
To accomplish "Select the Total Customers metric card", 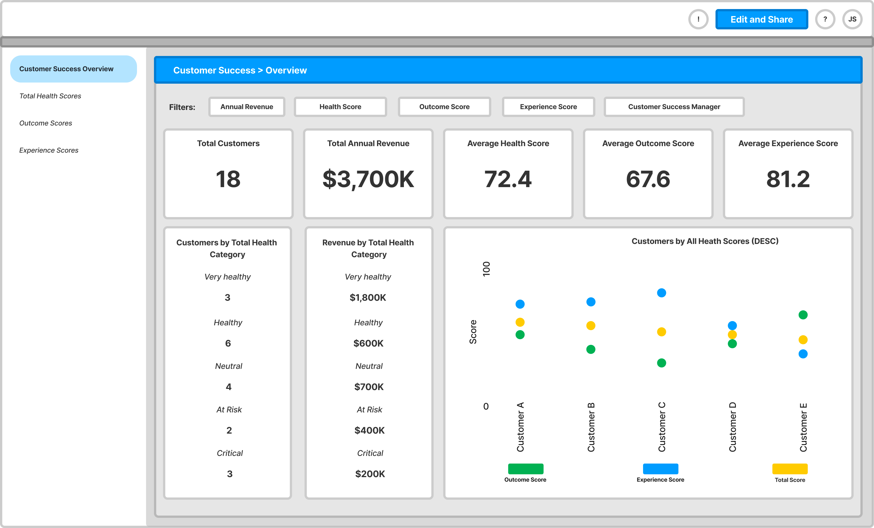I will click(228, 174).
